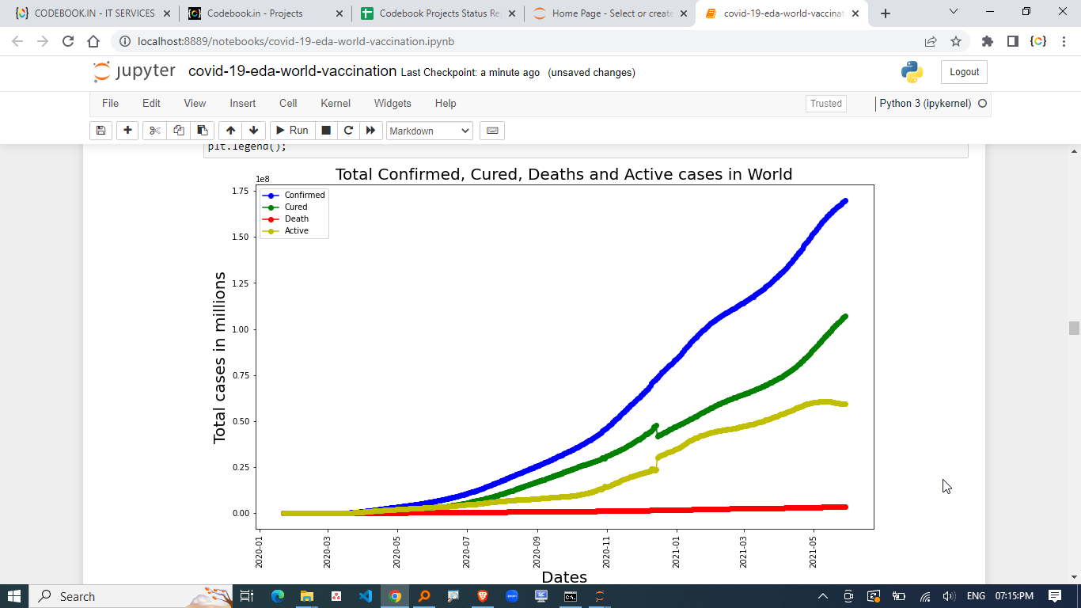Cut selected cells with the scissors icon
Image resolution: width=1081 pixels, height=608 pixels.
pos(154,131)
